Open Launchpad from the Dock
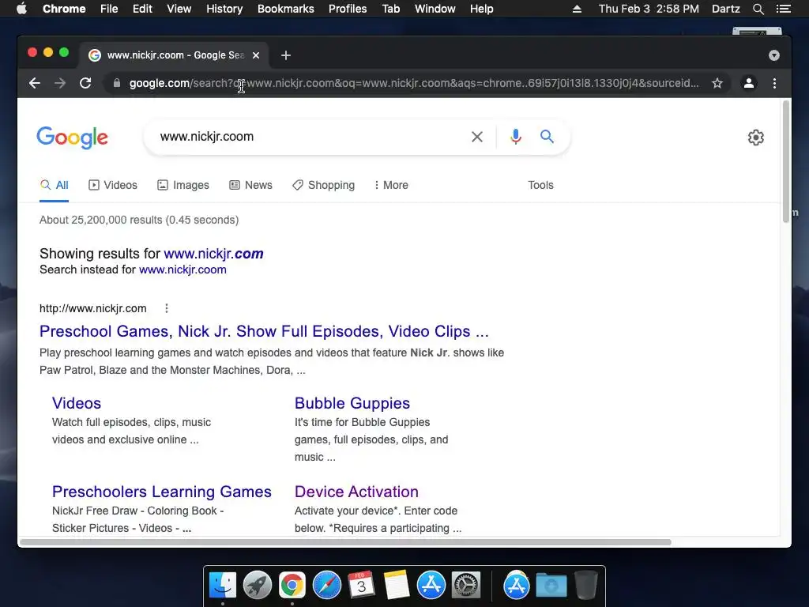This screenshot has width=809, height=607. [258, 586]
